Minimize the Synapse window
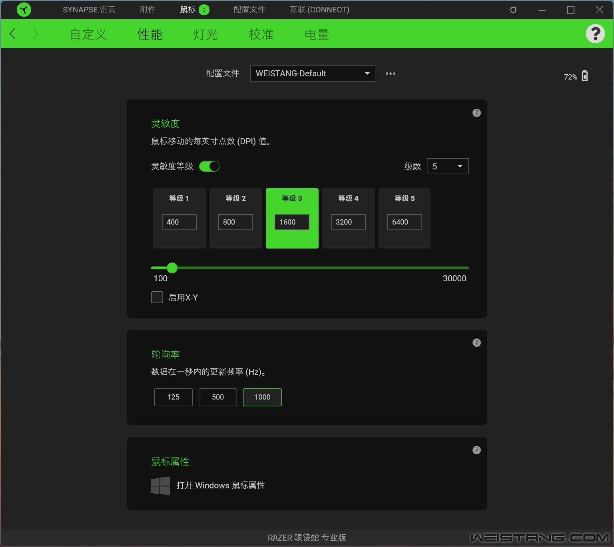 click(542, 10)
